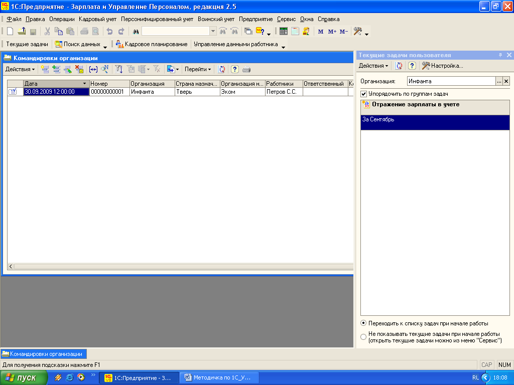Open the Воинский учет menu

pos(216,19)
